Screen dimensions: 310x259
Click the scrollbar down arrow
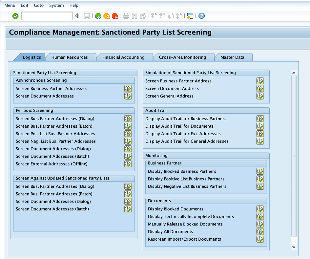click(x=294, y=247)
